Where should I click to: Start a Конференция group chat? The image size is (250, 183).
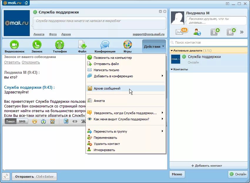coord(105,45)
